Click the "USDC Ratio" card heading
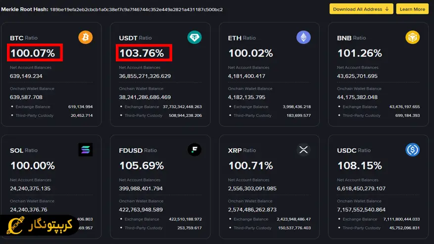The height and width of the screenshot is (244, 434). [354, 150]
